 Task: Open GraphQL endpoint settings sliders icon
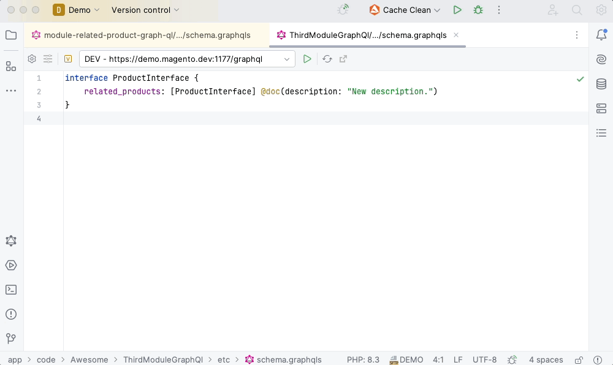coord(48,59)
